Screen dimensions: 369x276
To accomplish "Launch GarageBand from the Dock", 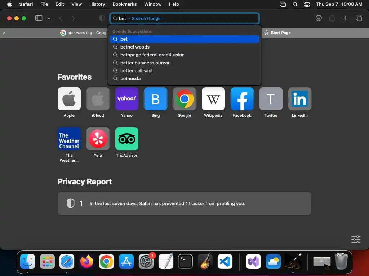I will click(x=205, y=261).
